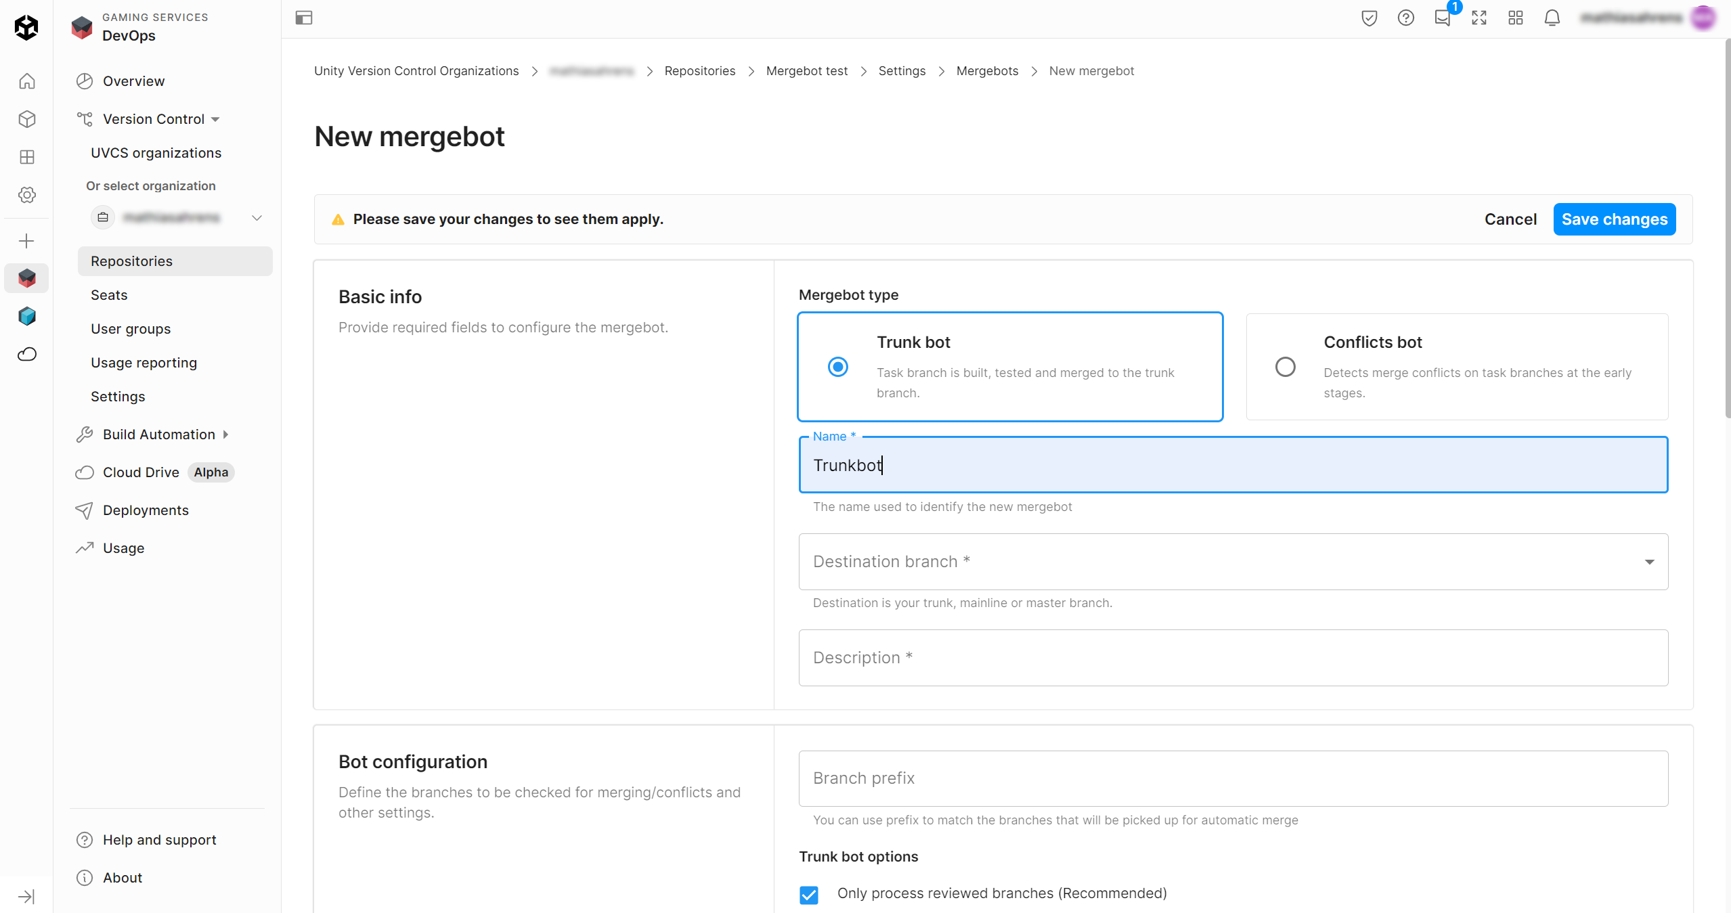Click the Save changes button
This screenshot has height=913, width=1731.
point(1614,219)
